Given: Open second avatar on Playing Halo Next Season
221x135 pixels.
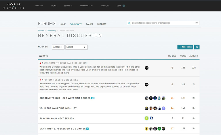Looking at the screenshot, I should 151,118.
